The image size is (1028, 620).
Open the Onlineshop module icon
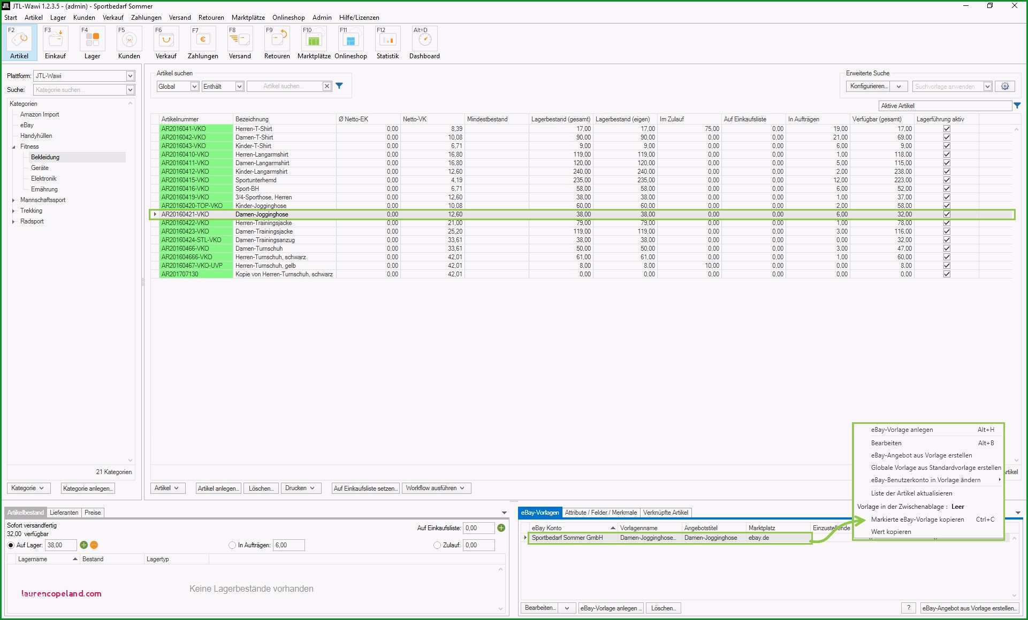[x=351, y=43]
